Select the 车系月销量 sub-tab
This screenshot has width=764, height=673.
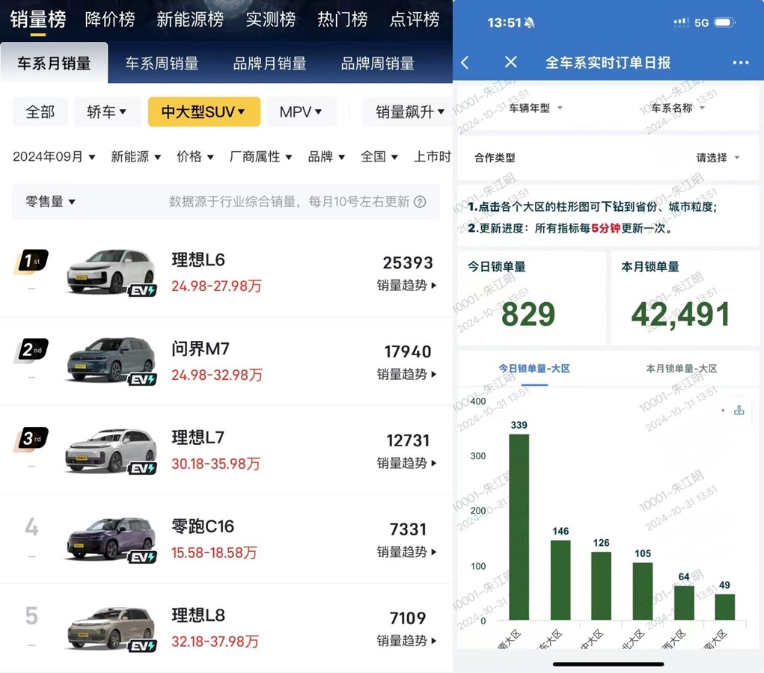click(x=54, y=64)
